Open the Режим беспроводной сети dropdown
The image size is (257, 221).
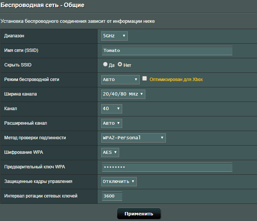[x=120, y=80]
